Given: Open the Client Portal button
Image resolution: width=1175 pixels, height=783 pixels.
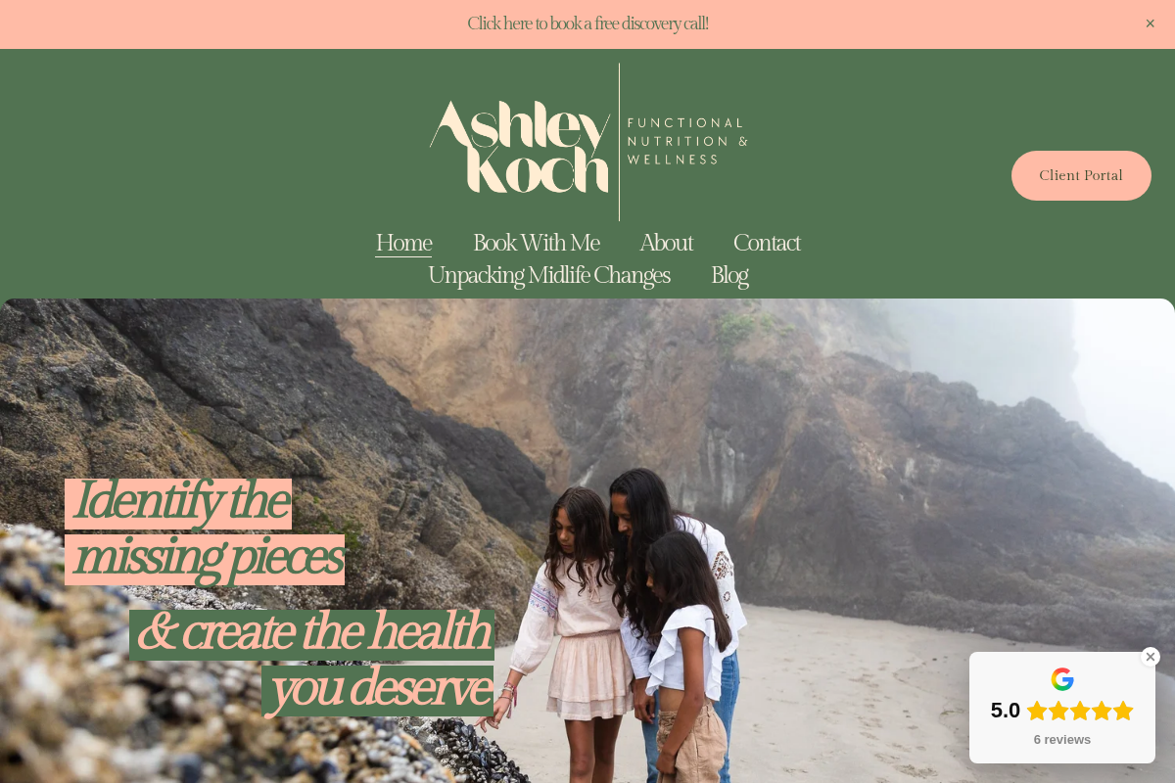Looking at the screenshot, I should pyautogui.click(x=1081, y=175).
